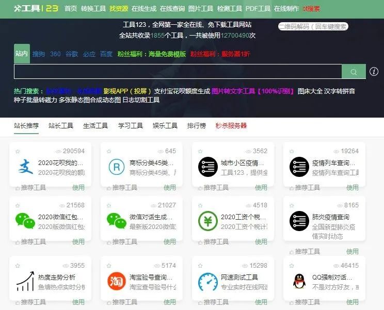Star the 城市小区疫情 card

tap(200, 152)
